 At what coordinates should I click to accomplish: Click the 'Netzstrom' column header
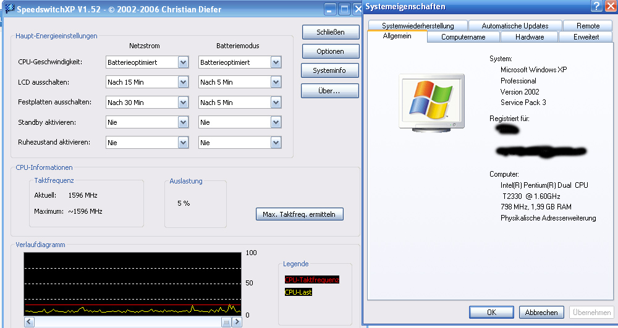point(144,46)
